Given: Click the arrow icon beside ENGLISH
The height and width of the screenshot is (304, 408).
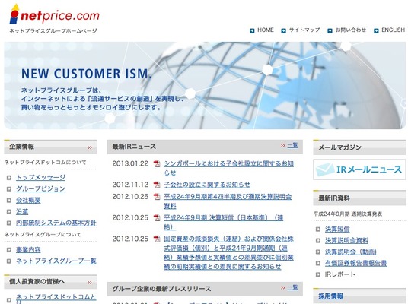Looking at the screenshot, I should point(376,30).
